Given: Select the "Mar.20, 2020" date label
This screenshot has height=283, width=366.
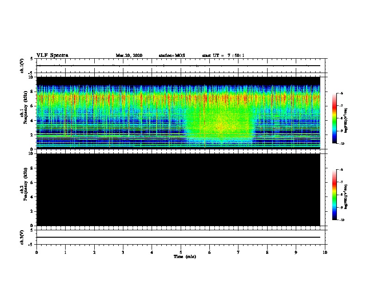Looking at the screenshot, I should pyautogui.click(x=129, y=55).
